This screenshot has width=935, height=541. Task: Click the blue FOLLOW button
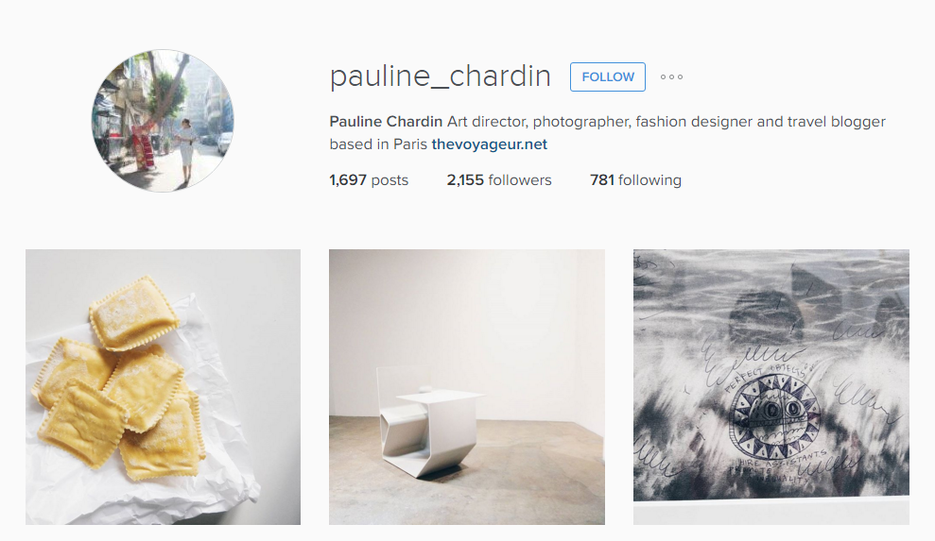click(607, 76)
